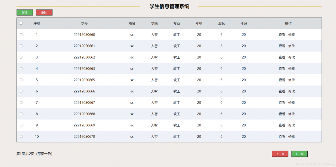The image size is (336, 167).
Task: View student 22912050663 using 查看
Action: (282, 69)
